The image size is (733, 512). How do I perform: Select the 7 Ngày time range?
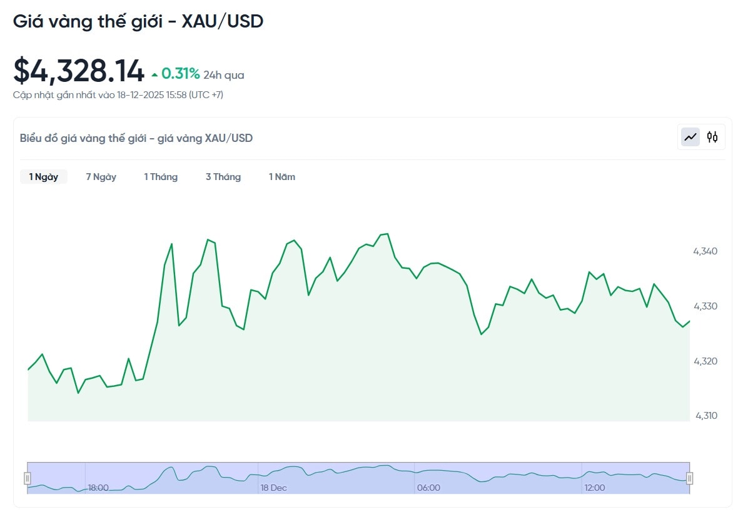pyautogui.click(x=101, y=177)
